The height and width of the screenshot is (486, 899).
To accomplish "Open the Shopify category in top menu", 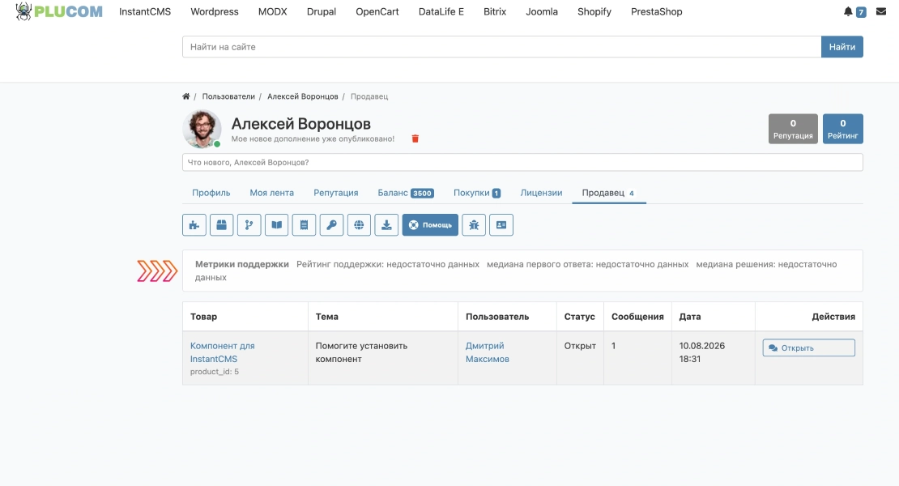I will click(594, 11).
